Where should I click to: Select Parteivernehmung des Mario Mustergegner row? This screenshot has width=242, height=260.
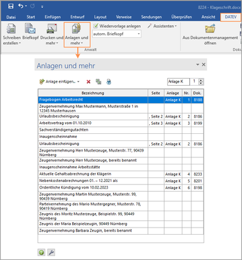point(121,206)
